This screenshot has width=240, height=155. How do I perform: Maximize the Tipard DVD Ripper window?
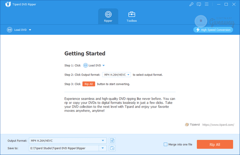[x=226, y=4]
